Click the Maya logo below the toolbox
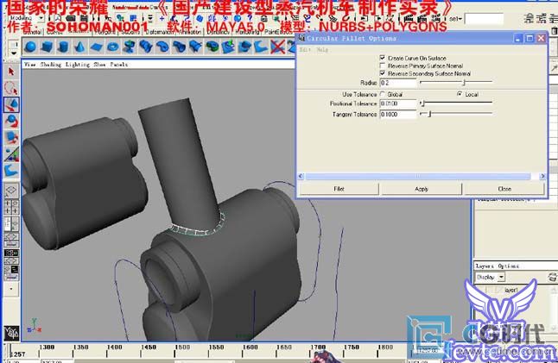This screenshot has width=558, height=363. 11,333
